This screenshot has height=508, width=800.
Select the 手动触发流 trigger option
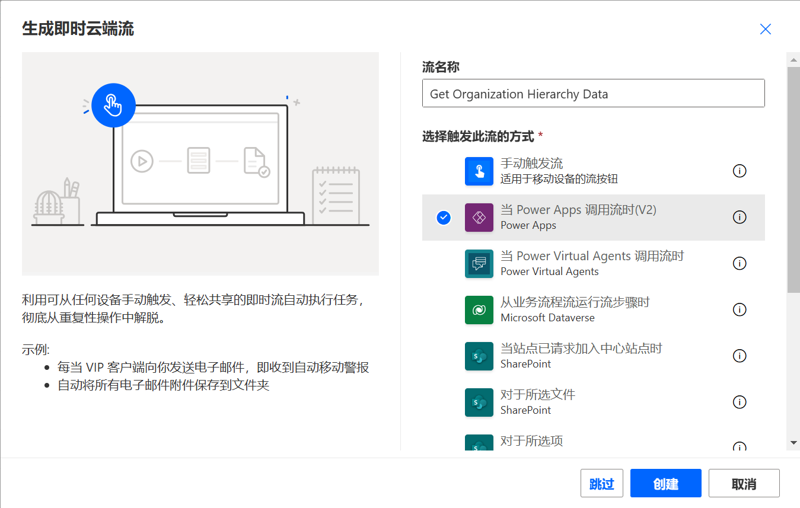[x=593, y=171]
